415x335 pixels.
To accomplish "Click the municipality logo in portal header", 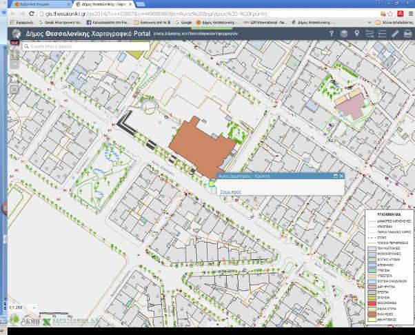I will pos(17,34).
